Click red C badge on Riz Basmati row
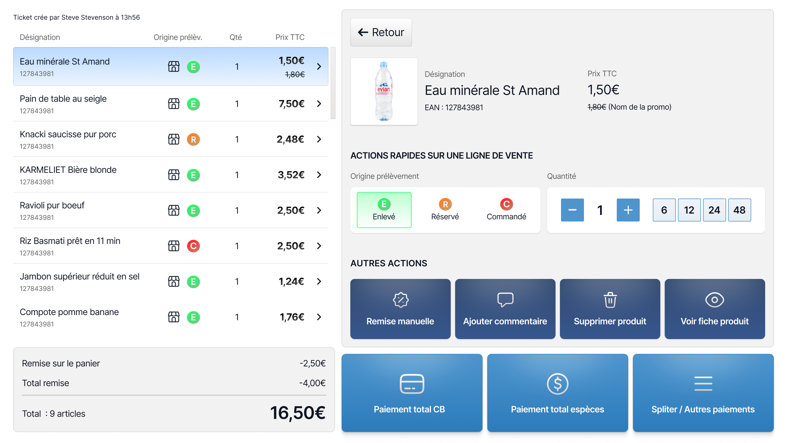Screen dimensions: 787x443 [193, 246]
